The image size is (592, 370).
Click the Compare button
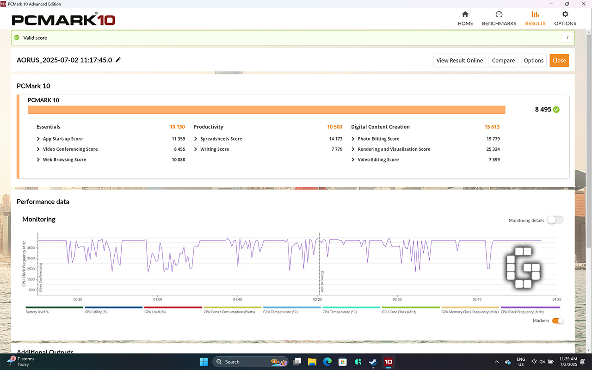tap(503, 61)
